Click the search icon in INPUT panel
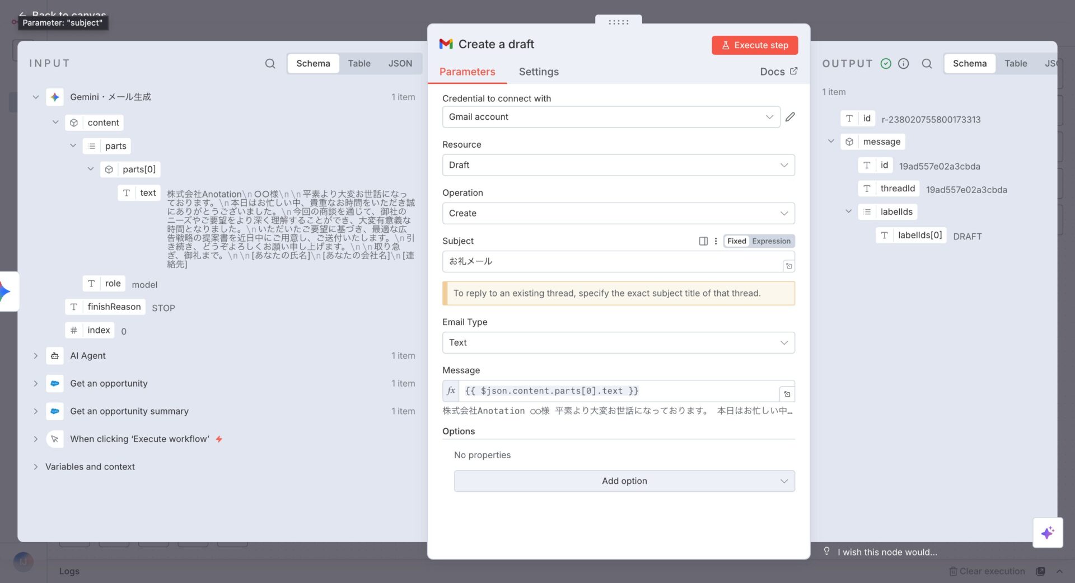Image resolution: width=1075 pixels, height=583 pixels. [x=270, y=64]
